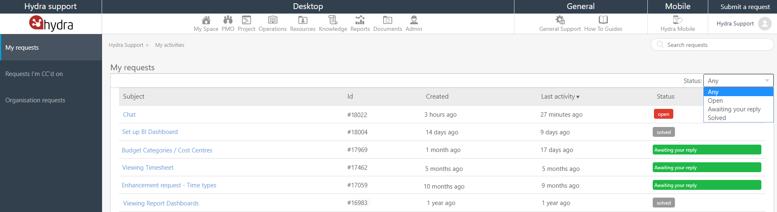The width and height of the screenshot is (777, 212).
Task: Click the Submit a request button
Action: click(745, 7)
